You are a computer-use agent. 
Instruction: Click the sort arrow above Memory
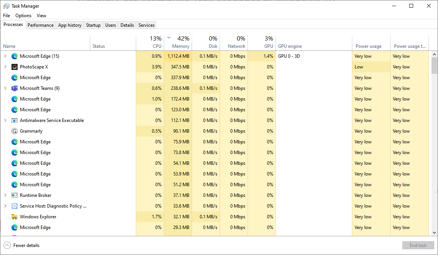point(169,37)
